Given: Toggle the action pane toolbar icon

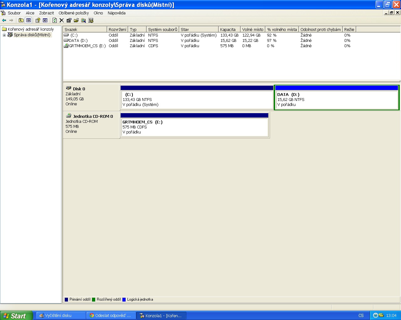Looking at the screenshot, I should [45, 20].
